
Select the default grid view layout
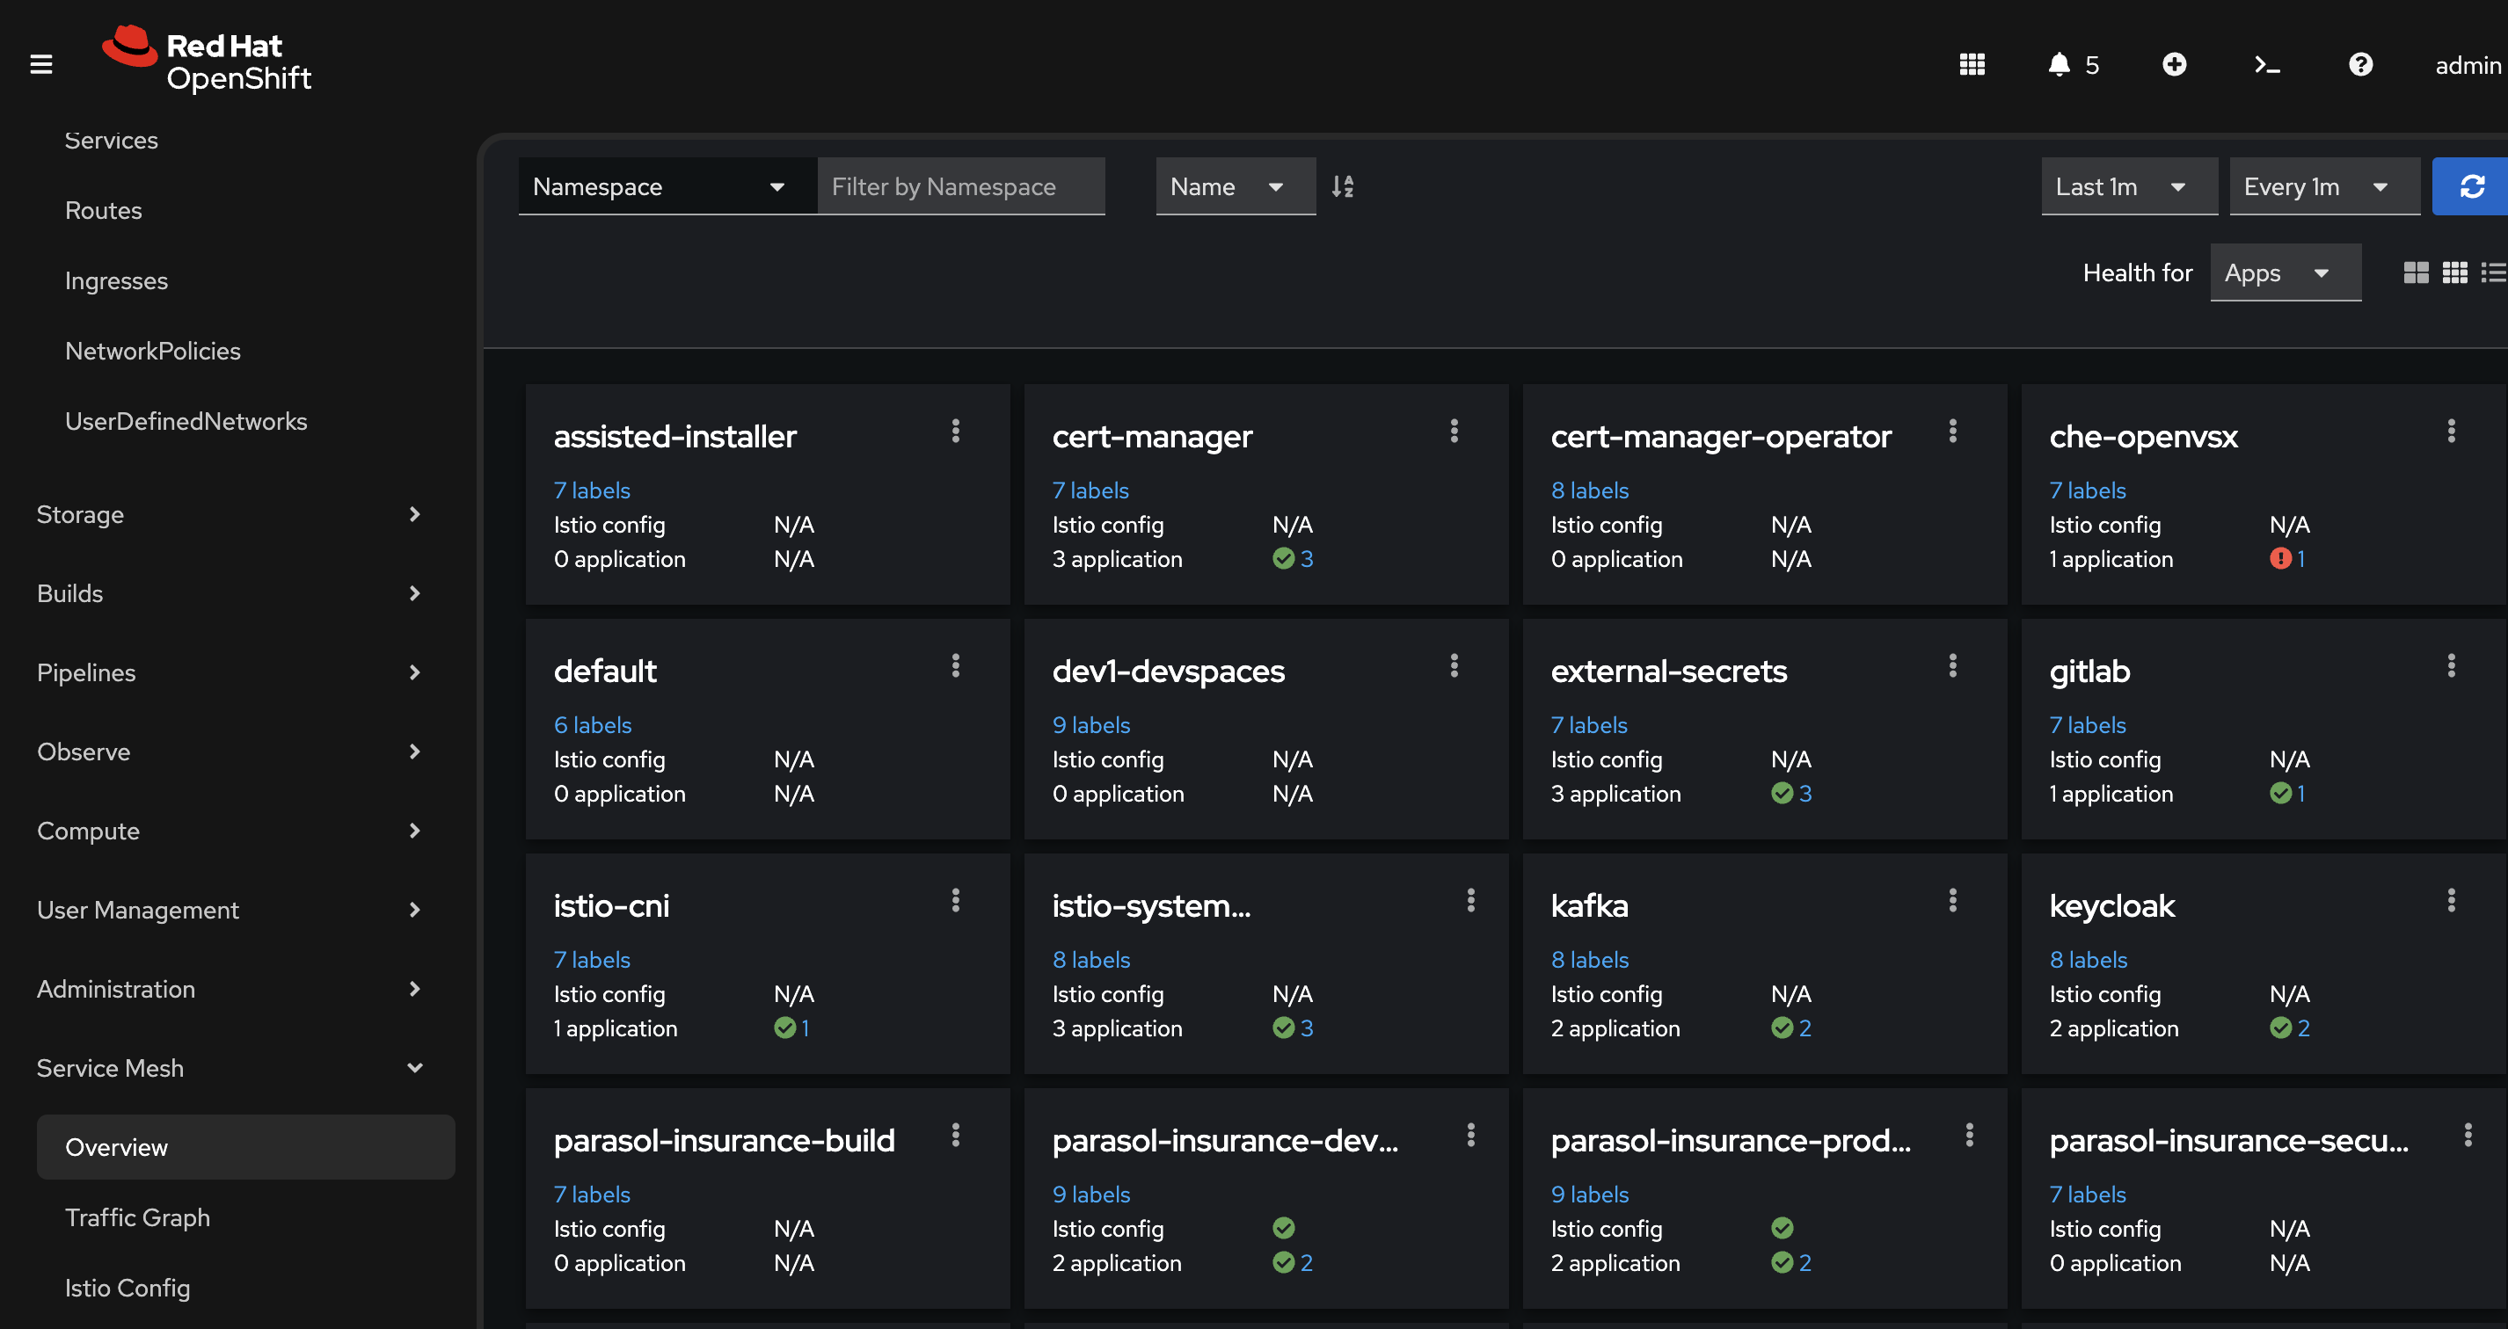(x=2417, y=272)
